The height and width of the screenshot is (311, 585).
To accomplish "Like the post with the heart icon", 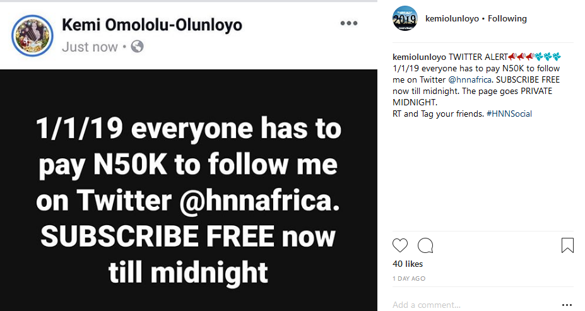I will (400, 245).
